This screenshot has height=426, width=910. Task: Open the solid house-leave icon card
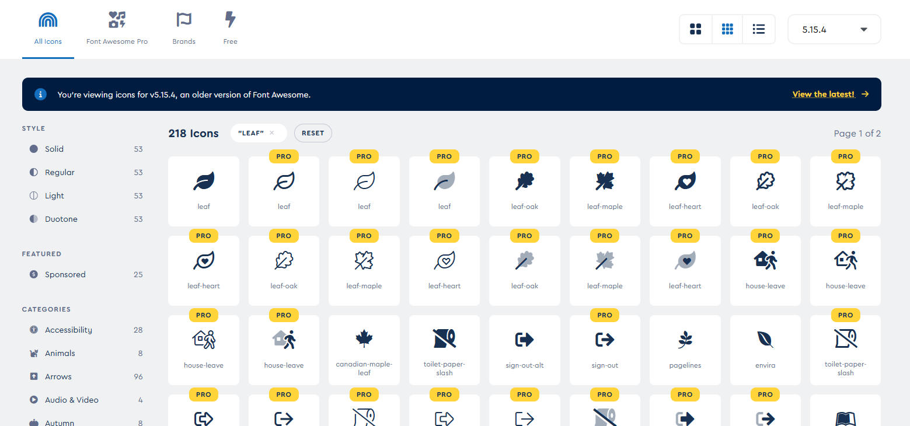[765, 271]
